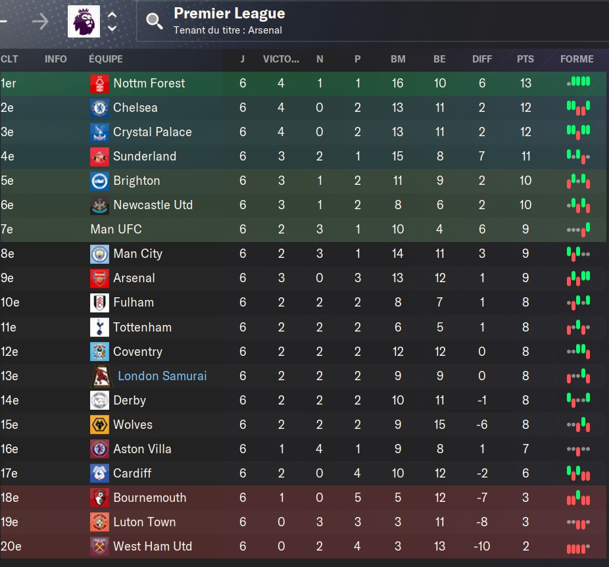The width and height of the screenshot is (609, 567).
Task: Switch to previous competition with up chevron
Action: 112,15
